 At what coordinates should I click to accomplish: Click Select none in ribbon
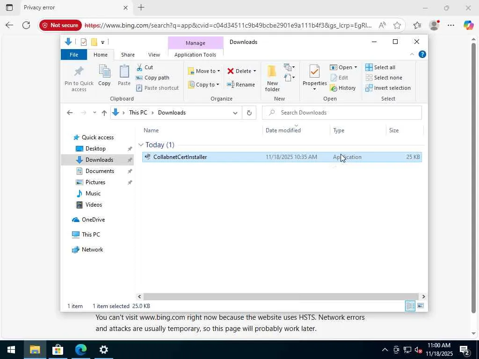[x=384, y=78]
